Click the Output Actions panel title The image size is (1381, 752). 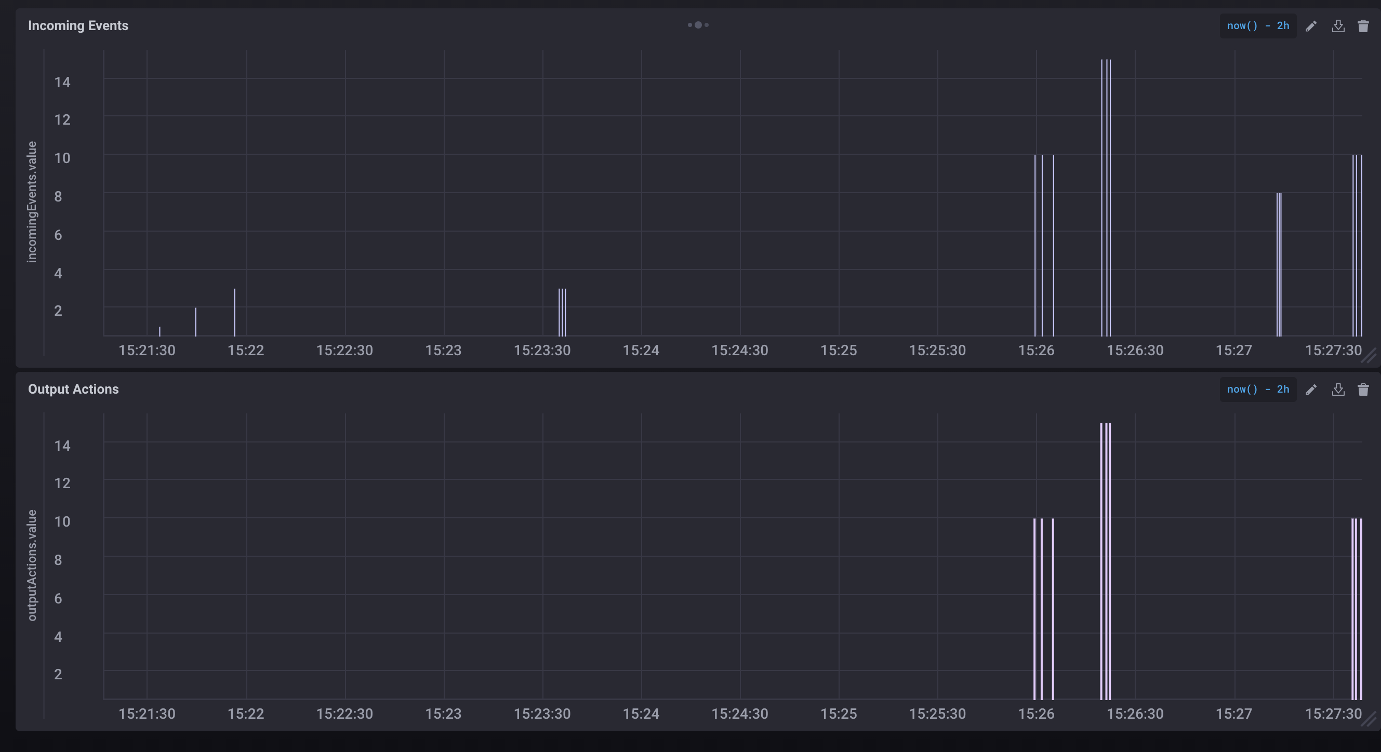[73, 389]
